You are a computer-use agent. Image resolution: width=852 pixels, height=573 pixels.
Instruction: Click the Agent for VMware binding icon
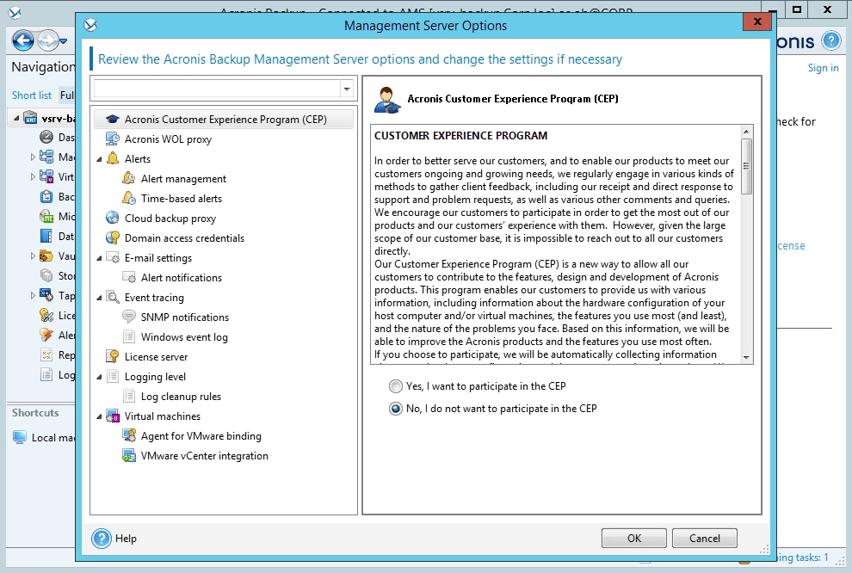129,435
